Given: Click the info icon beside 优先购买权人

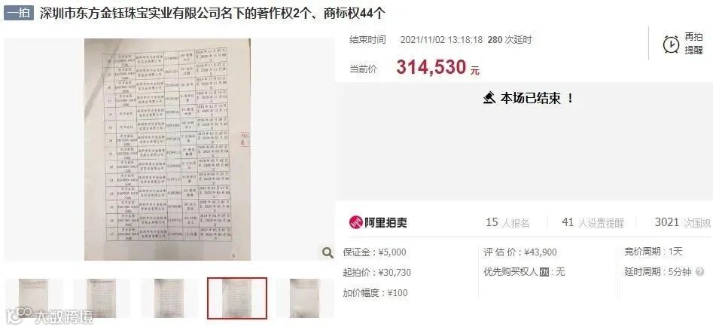Looking at the screenshot, I should [x=545, y=272].
